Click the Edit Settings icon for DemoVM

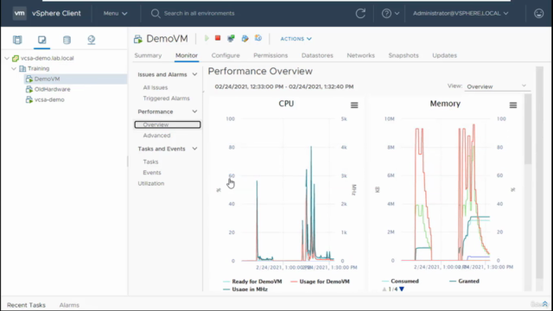[x=245, y=38]
